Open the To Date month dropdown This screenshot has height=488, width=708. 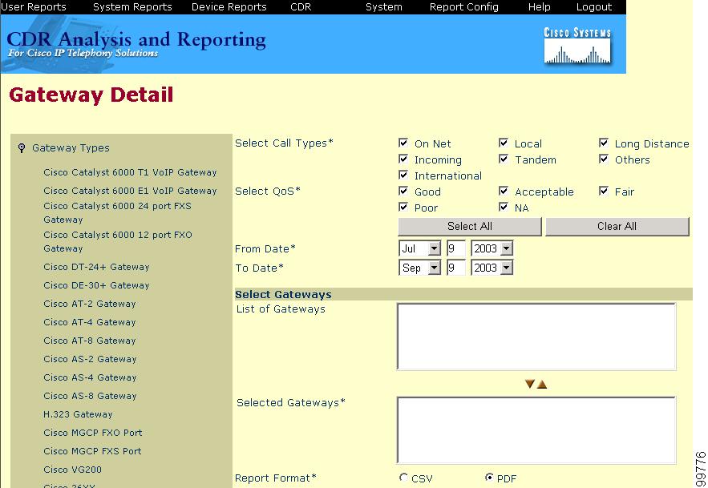pos(420,268)
